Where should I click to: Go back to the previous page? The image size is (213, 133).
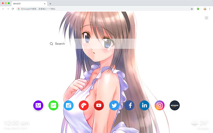tap(3, 9)
